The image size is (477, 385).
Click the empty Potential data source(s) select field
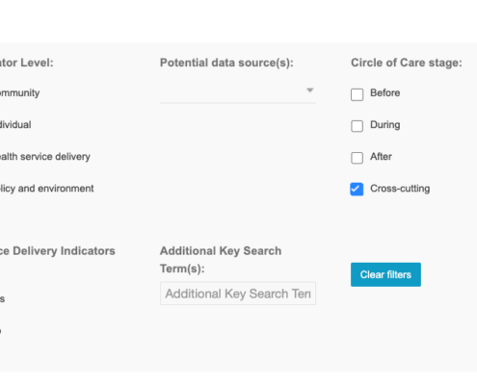(x=238, y=92)
